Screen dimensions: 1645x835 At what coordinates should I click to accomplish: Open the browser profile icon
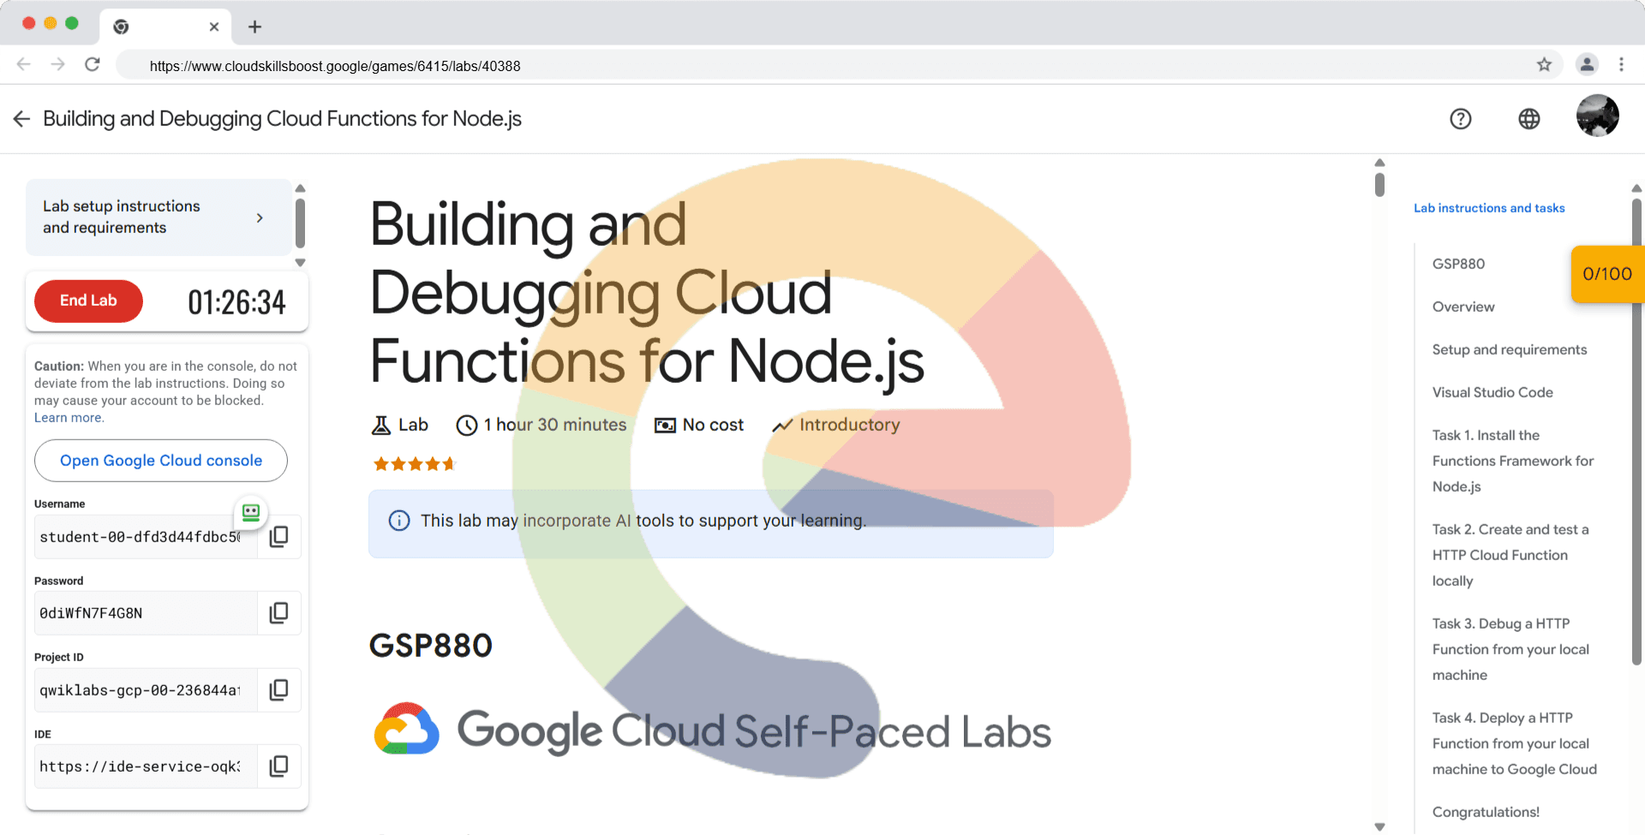coord(1587,64)
